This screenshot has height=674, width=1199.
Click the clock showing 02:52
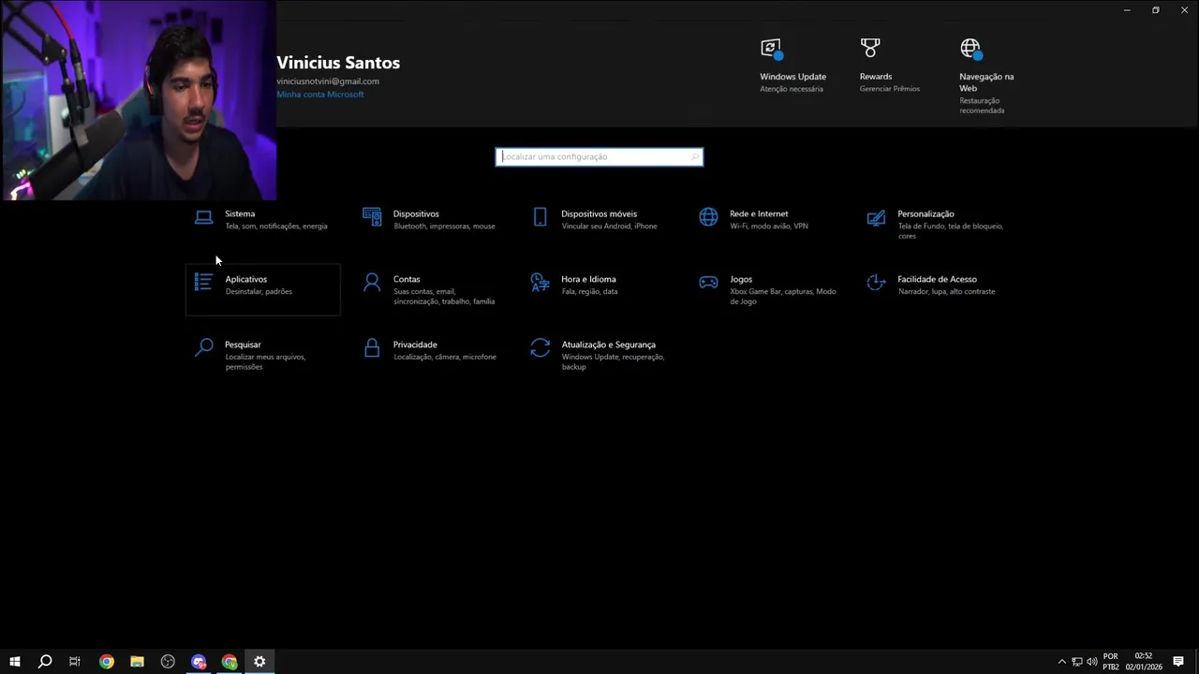coord(1144,656)
